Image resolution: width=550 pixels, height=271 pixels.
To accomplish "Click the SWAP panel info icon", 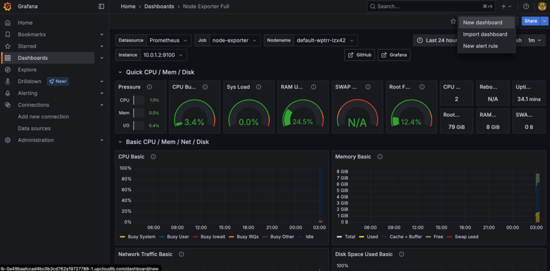I will [368, 87].
